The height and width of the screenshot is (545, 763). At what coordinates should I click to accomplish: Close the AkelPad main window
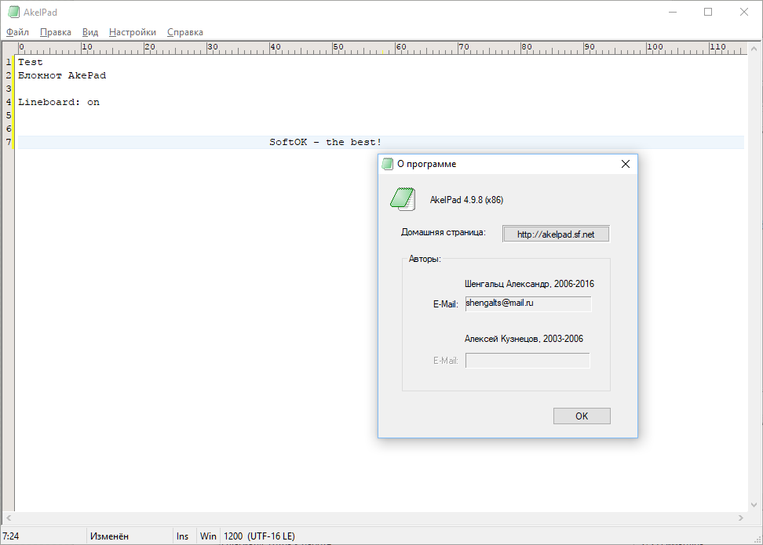[744, 12]
